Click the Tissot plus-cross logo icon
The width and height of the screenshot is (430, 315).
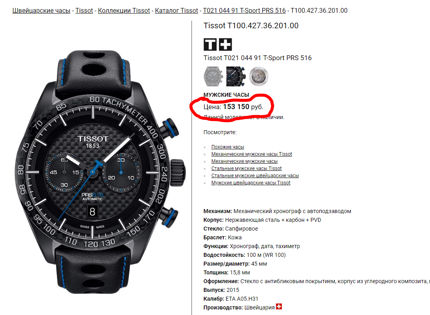pos(225,45)
